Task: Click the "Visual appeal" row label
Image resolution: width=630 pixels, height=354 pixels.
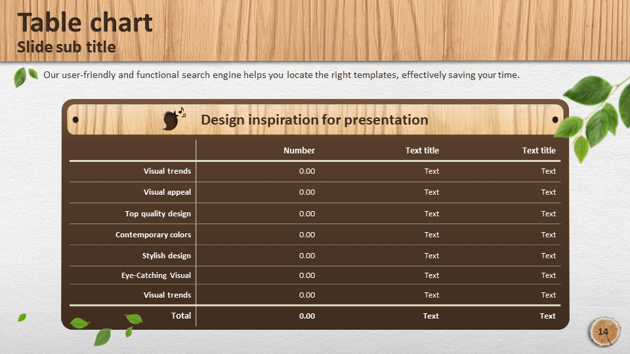Action: click(x=167, y=192)
